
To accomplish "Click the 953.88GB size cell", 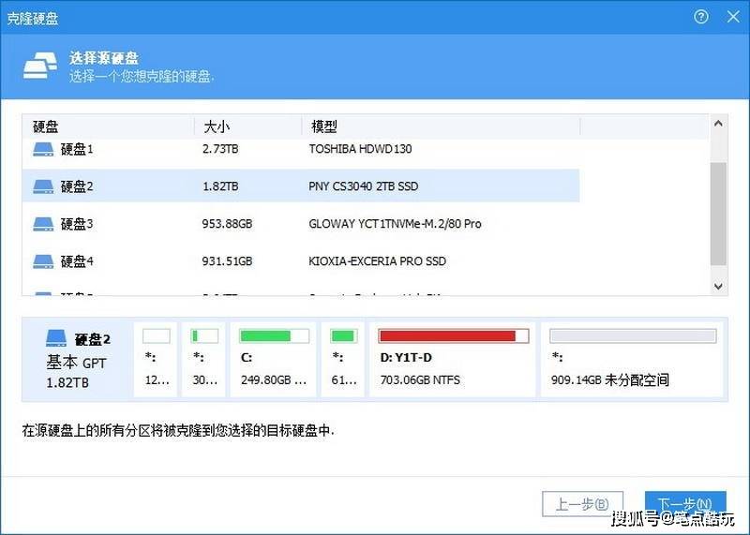I will pos(227,224).
